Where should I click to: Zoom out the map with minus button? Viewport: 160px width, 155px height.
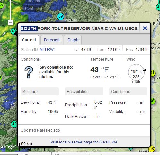[11, 22]
